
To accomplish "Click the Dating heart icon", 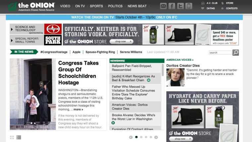I will 203,8.
